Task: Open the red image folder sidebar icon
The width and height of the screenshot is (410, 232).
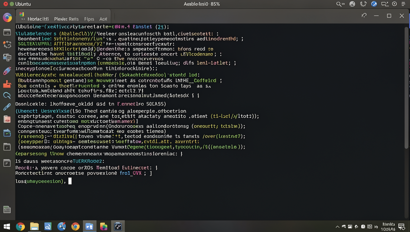Action: point(7,119)
